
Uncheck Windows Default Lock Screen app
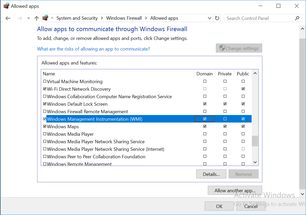click(x=45, y=104)
